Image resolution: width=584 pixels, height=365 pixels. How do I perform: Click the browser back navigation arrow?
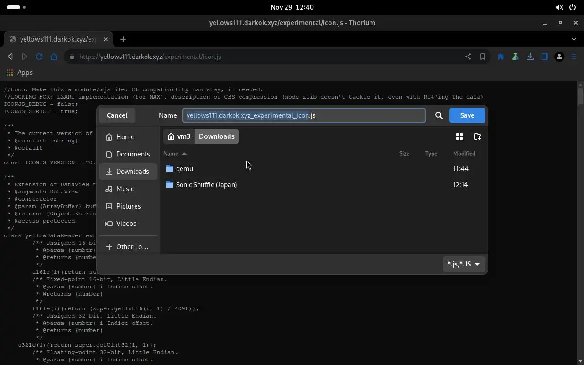coord(10,57)
